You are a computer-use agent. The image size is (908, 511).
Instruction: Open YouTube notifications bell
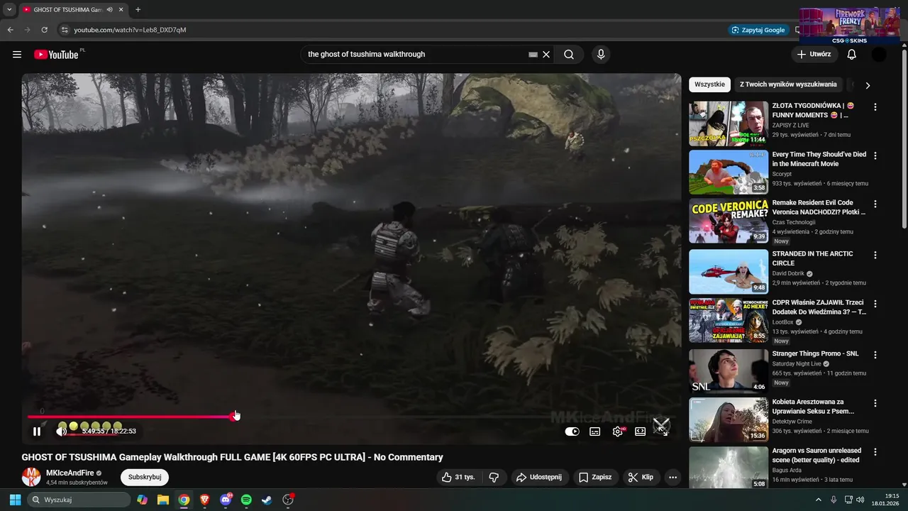point(852,55)
